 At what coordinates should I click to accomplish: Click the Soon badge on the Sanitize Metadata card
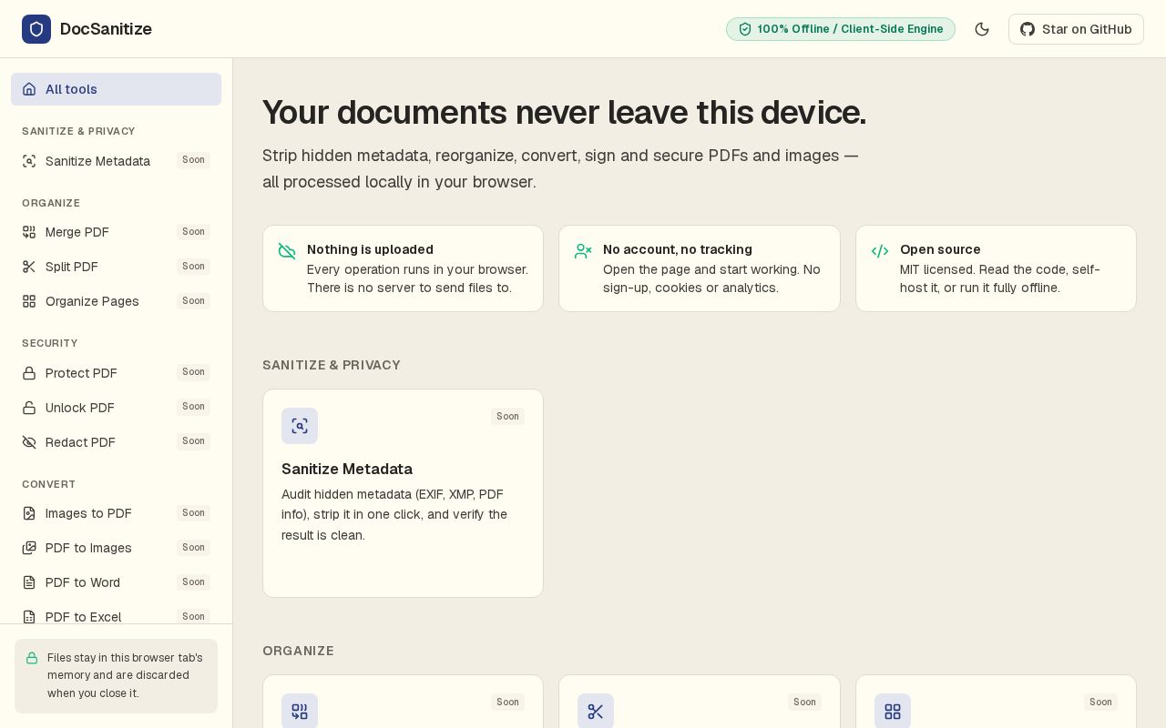click(x=507, y=417)
